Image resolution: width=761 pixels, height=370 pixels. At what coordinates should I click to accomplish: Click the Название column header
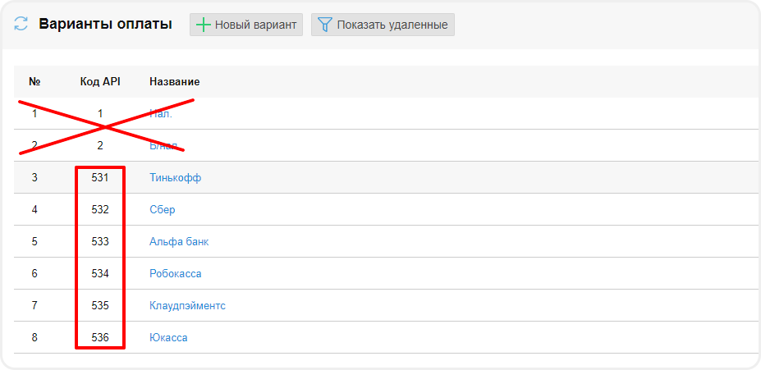174,82
